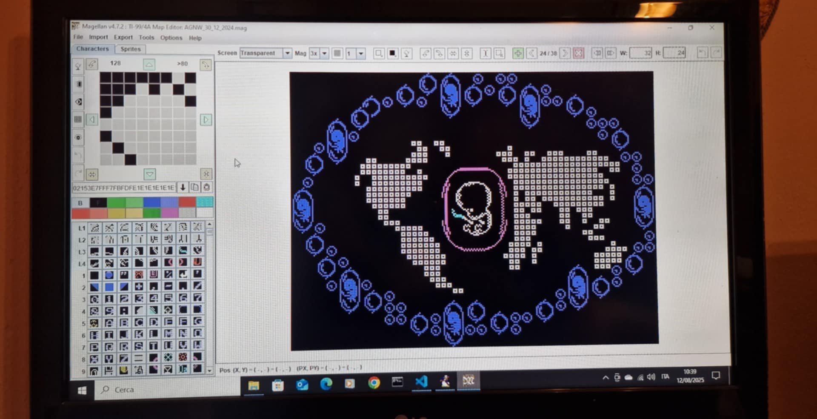Viewport: 817px width, 419px height.
Task: Go to the previous map arrow
Action: pos(531,53)
